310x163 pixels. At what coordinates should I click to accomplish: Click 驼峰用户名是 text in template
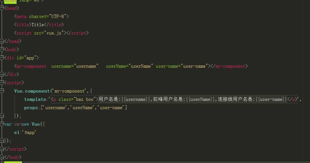[168, 99]
